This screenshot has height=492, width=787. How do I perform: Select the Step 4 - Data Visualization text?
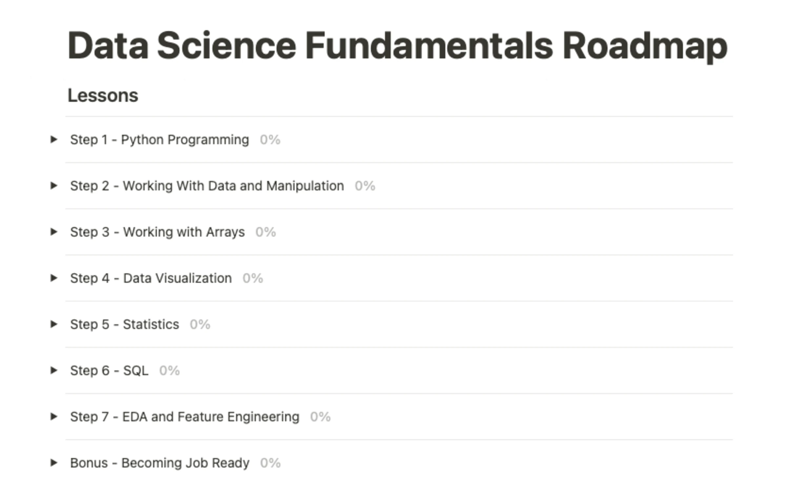tap(151, 279)
